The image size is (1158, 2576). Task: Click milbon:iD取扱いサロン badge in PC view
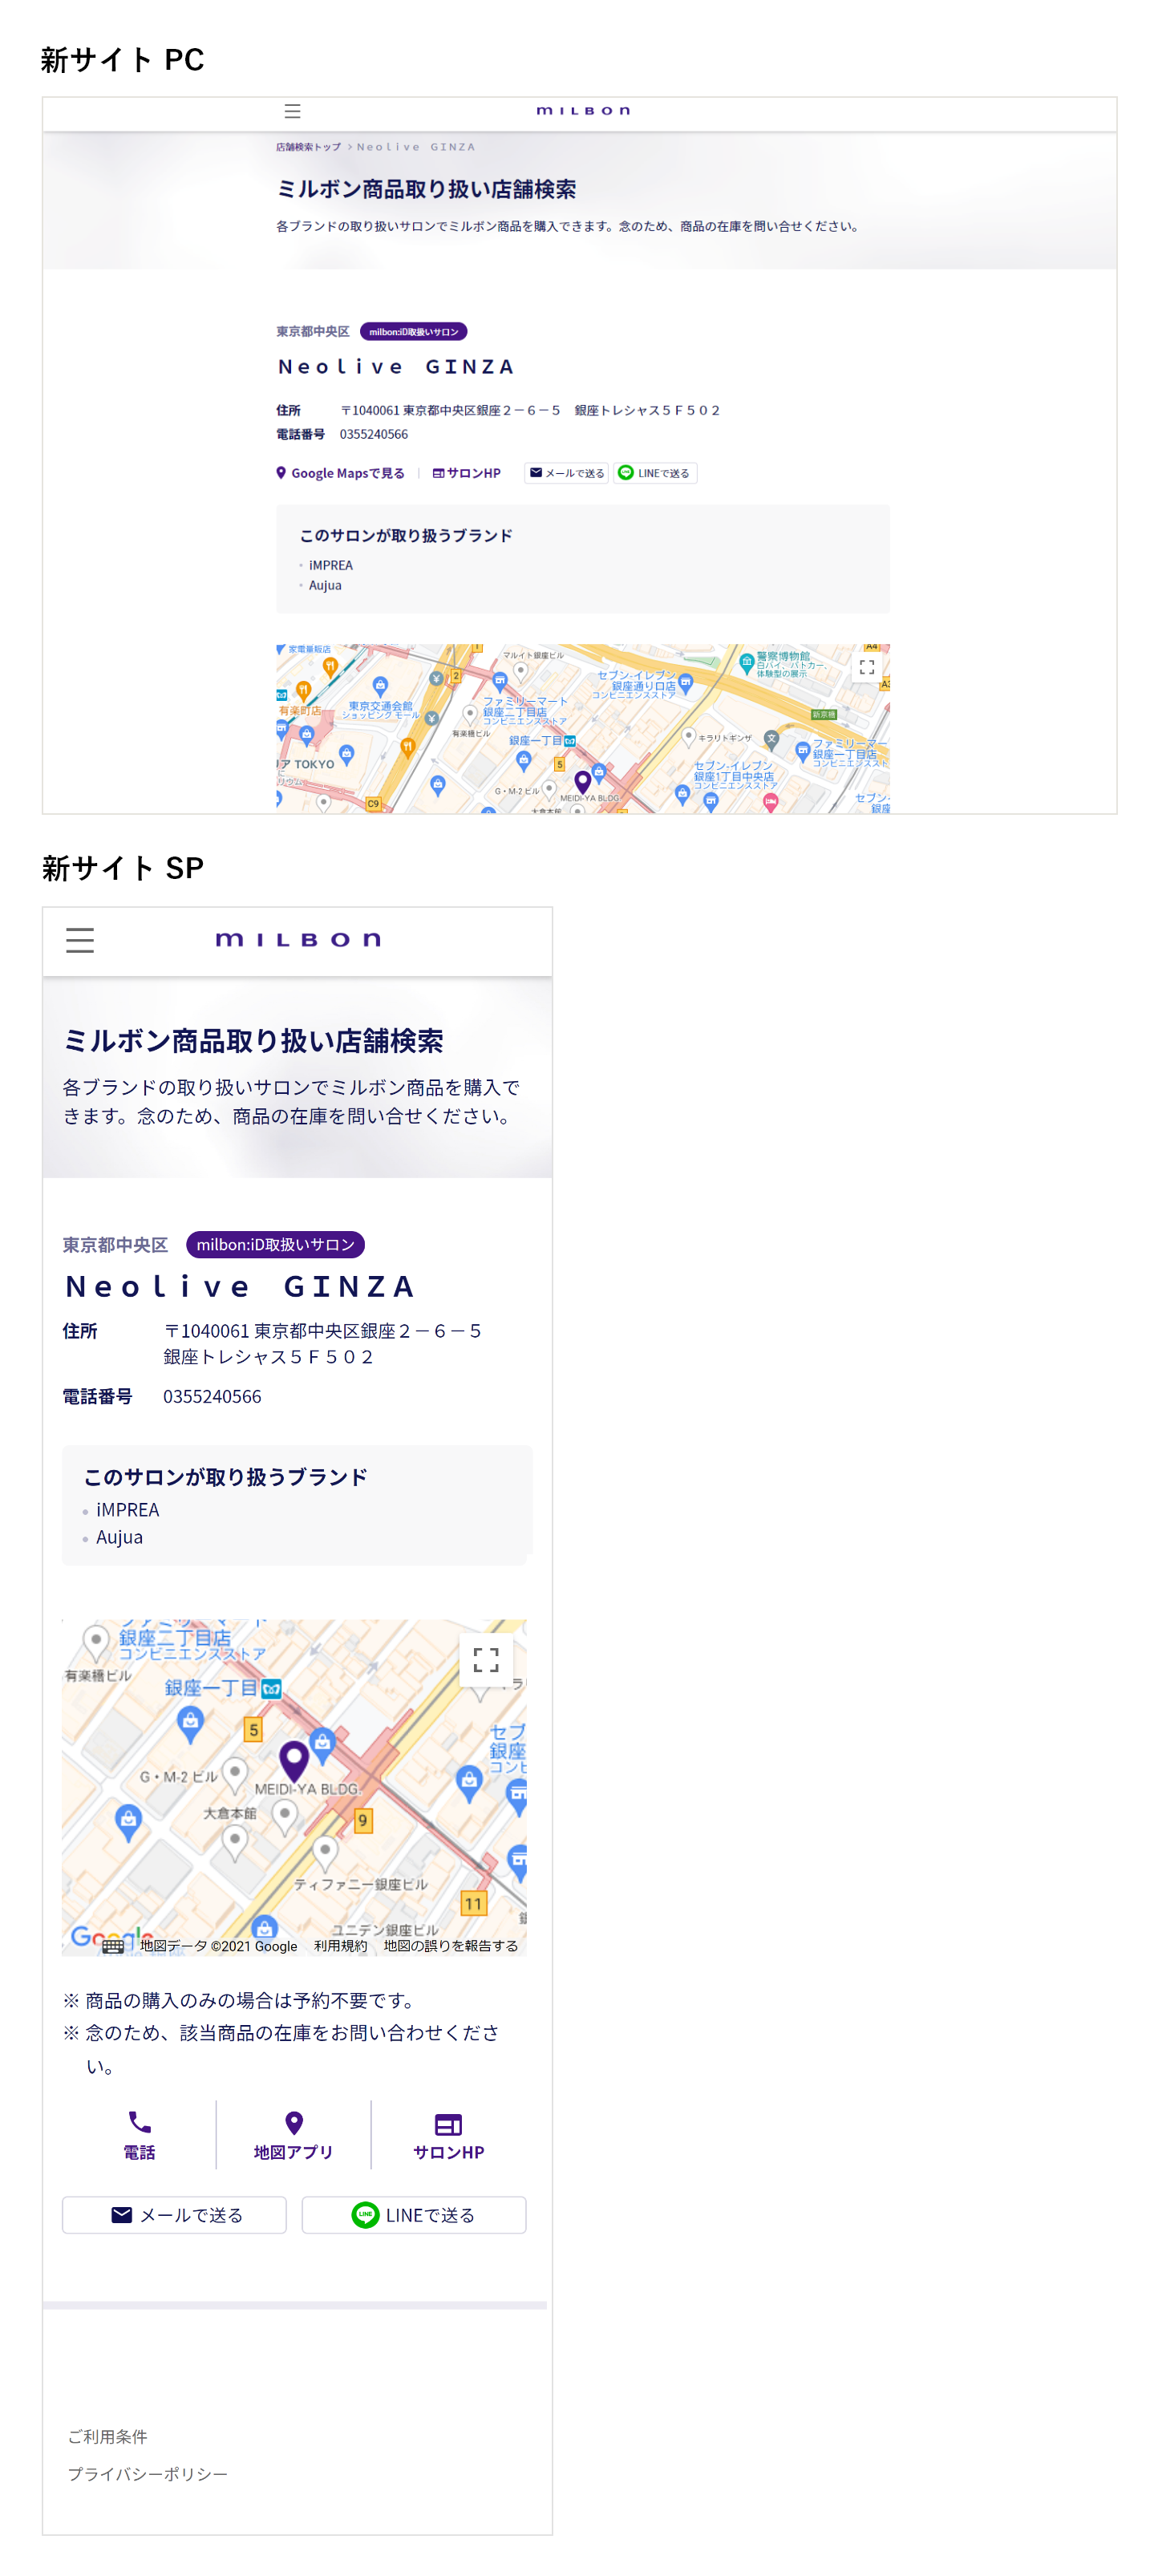point(413,332)
